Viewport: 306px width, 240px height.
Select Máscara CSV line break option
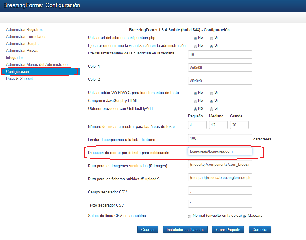pos(245,216)
